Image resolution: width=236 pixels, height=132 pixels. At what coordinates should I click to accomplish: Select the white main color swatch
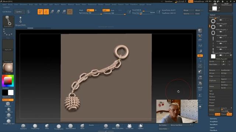(x=11, y=92)
